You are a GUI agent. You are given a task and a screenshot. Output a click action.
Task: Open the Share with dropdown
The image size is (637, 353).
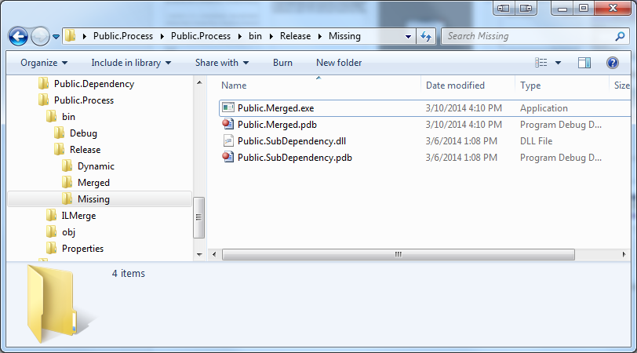(221, 63)
